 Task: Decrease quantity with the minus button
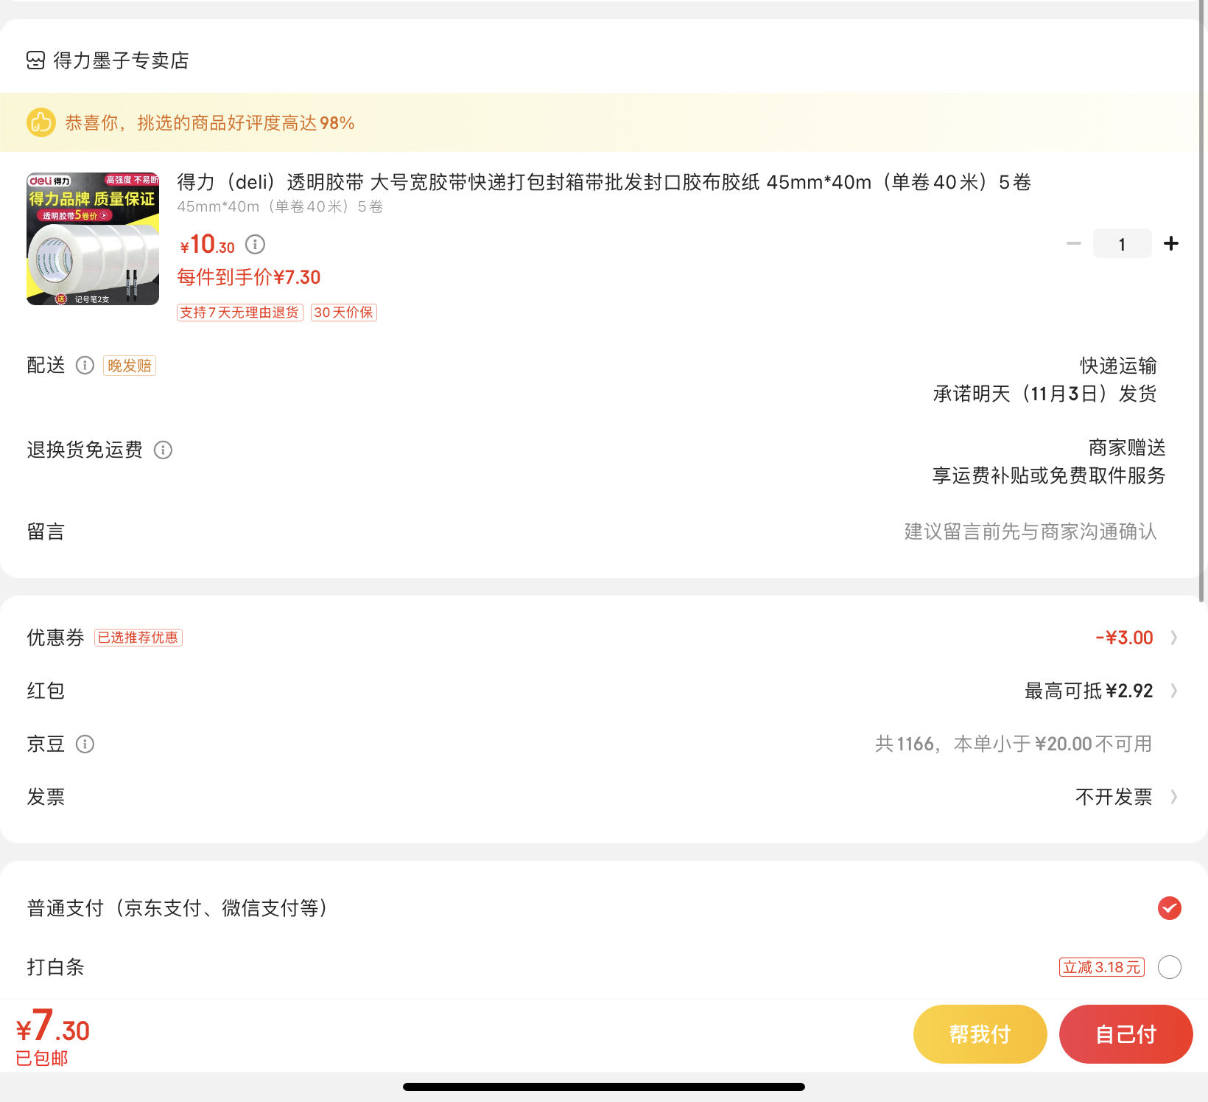pos(1074,243)
